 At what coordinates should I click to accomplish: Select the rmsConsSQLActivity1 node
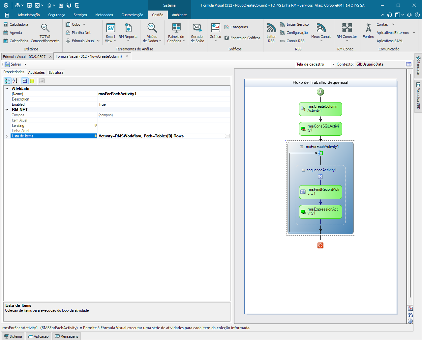320,128
